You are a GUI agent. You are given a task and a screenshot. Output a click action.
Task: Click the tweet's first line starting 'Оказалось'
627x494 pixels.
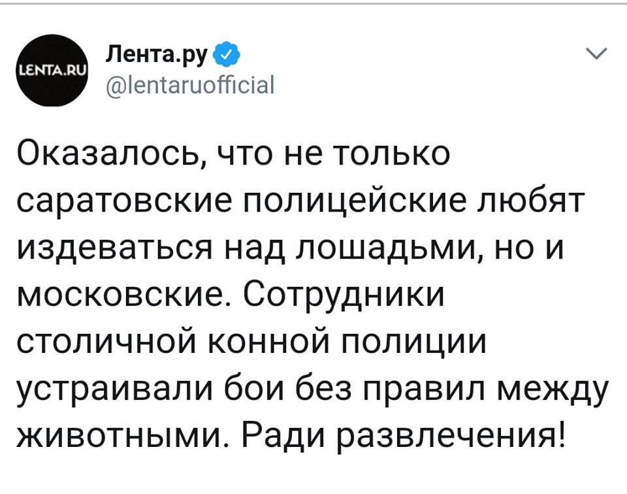tap(234, 154)
